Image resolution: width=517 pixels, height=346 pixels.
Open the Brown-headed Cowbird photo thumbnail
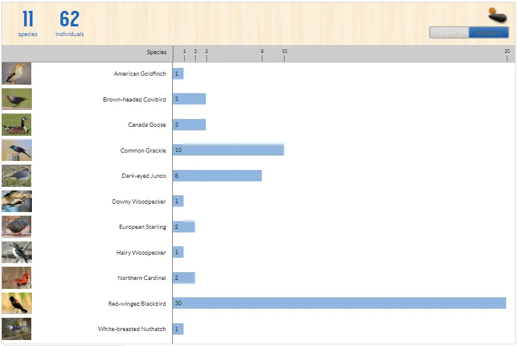coord(16,99)
